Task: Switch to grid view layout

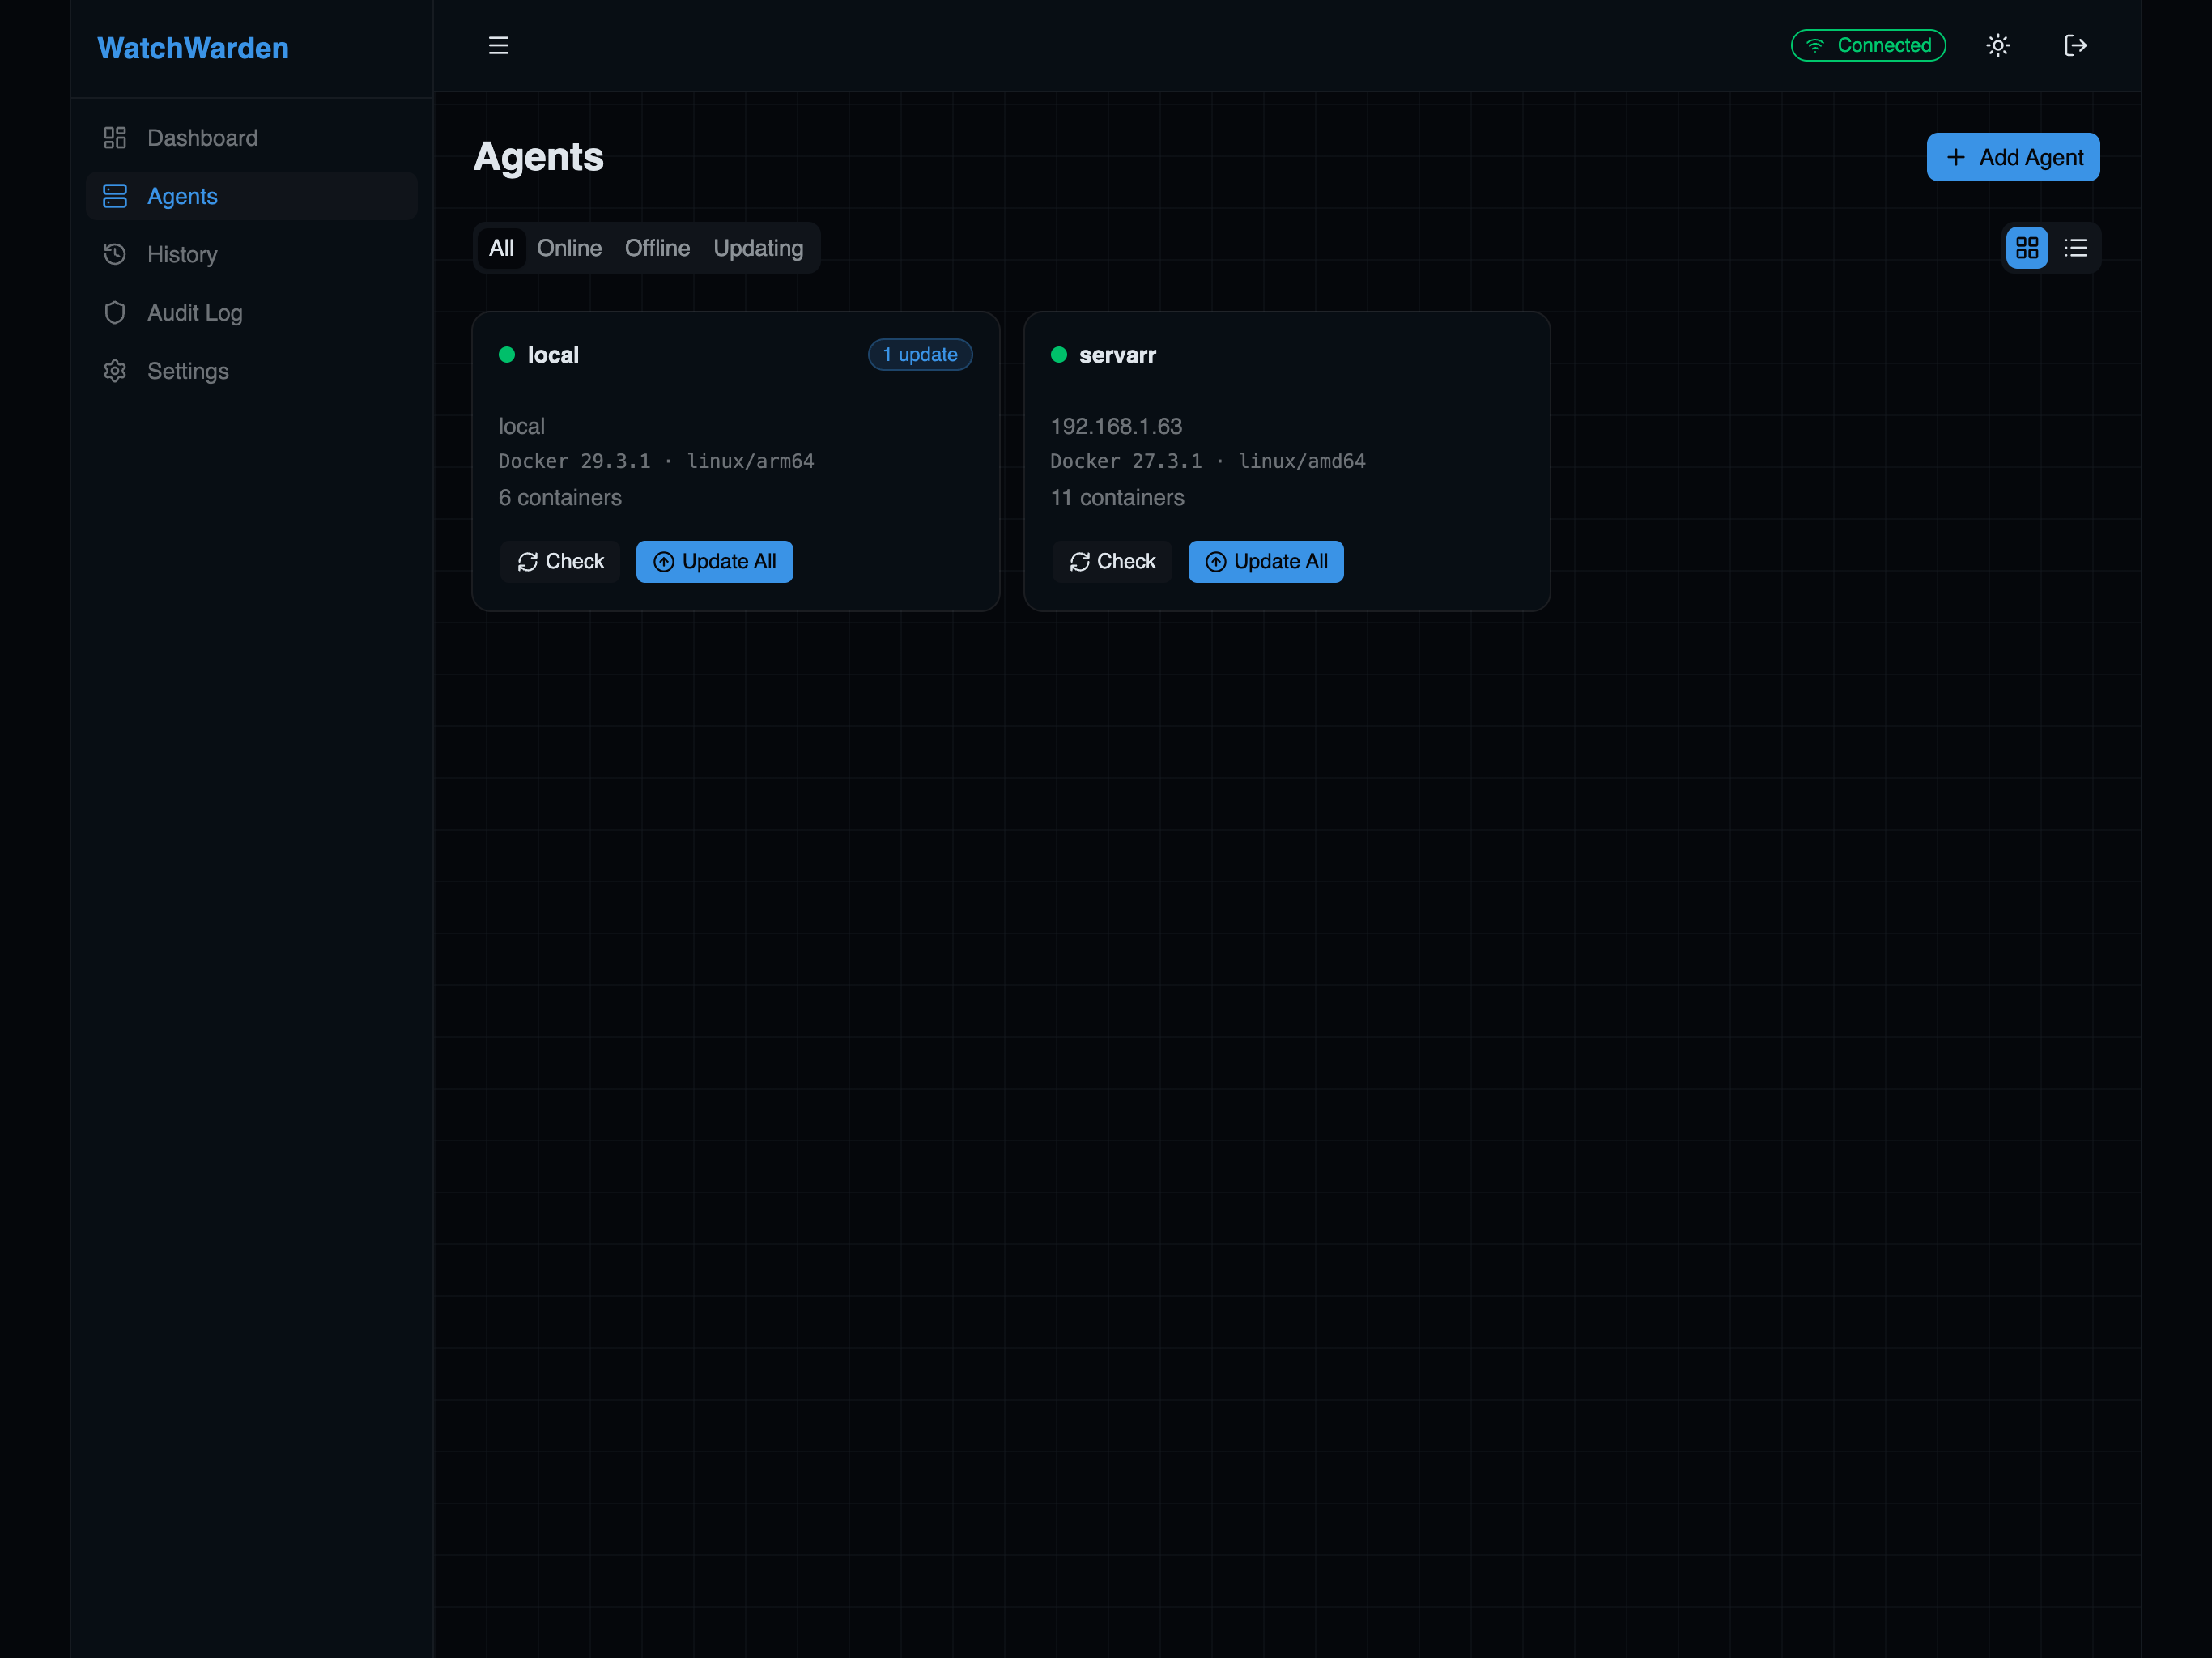Action: pyautogui.click(x=2026, y=248)
